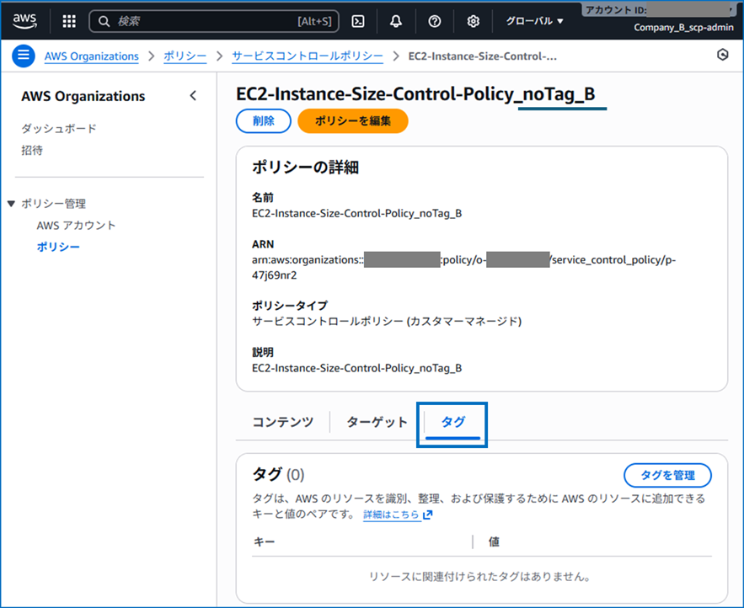Collapse the AWS Organizations sidebar
The width and height of the screenshot is (744, 608).
tap(193, 96)
